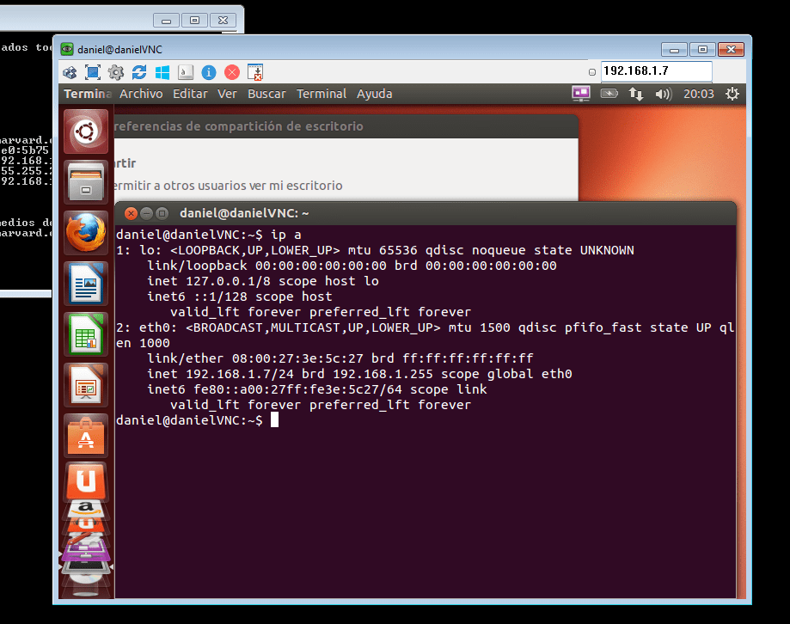The height and width of the screenshot is (624, 790).
Task: Open the Files manager from launcher
Action: 86,181
